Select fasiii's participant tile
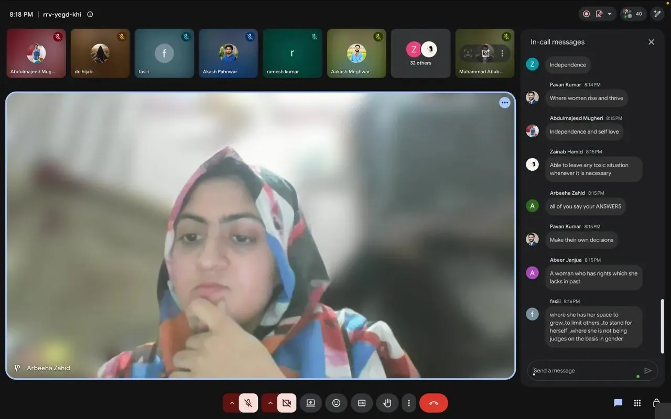This screenshot has width=671, height=419. coord(164,53)
